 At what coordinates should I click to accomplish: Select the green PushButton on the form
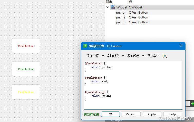[x=26, y=69]
